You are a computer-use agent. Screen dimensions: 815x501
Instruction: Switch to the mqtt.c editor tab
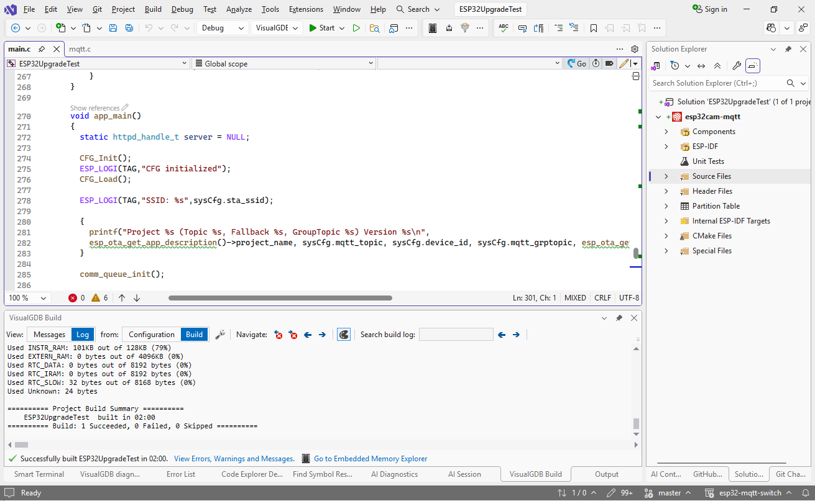point(80,49)
